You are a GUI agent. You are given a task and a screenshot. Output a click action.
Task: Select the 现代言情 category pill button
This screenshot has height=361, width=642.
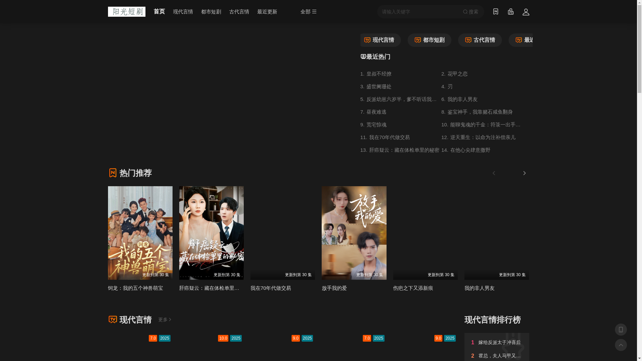pos(381,40)
